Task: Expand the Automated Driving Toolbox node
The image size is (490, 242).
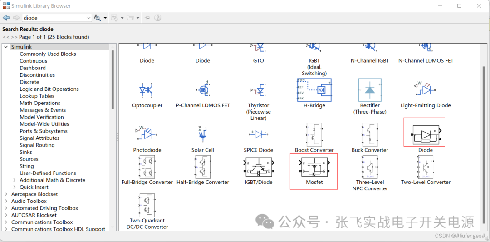Action: coord(6,208)
